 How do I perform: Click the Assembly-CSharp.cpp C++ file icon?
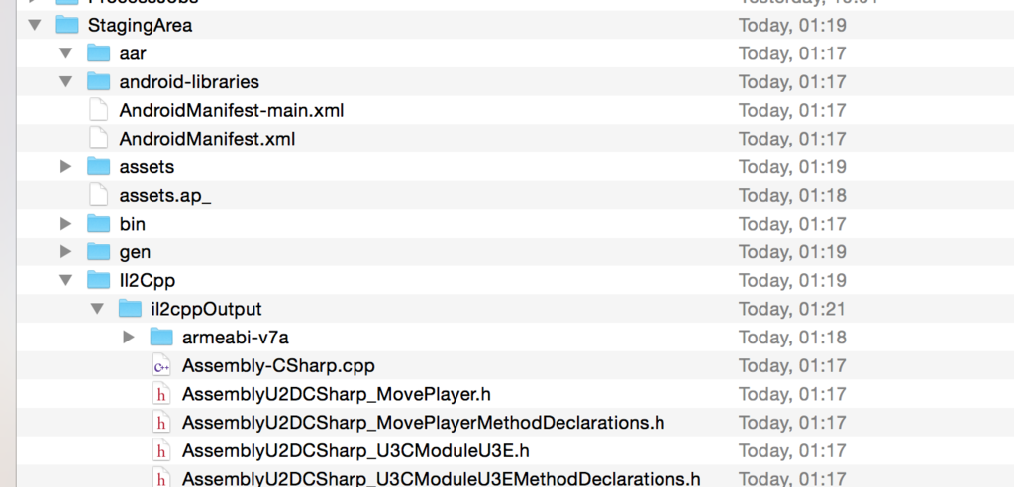tap(161, 366)
